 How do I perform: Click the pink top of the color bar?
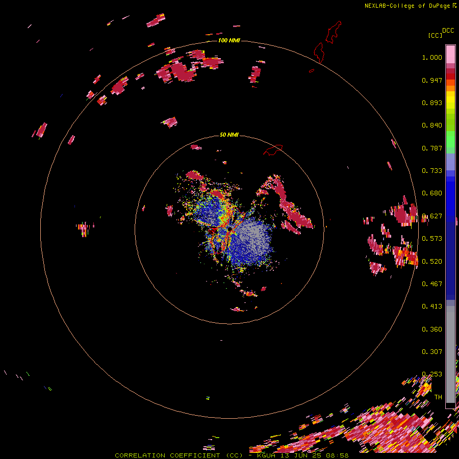pos(450,54)
